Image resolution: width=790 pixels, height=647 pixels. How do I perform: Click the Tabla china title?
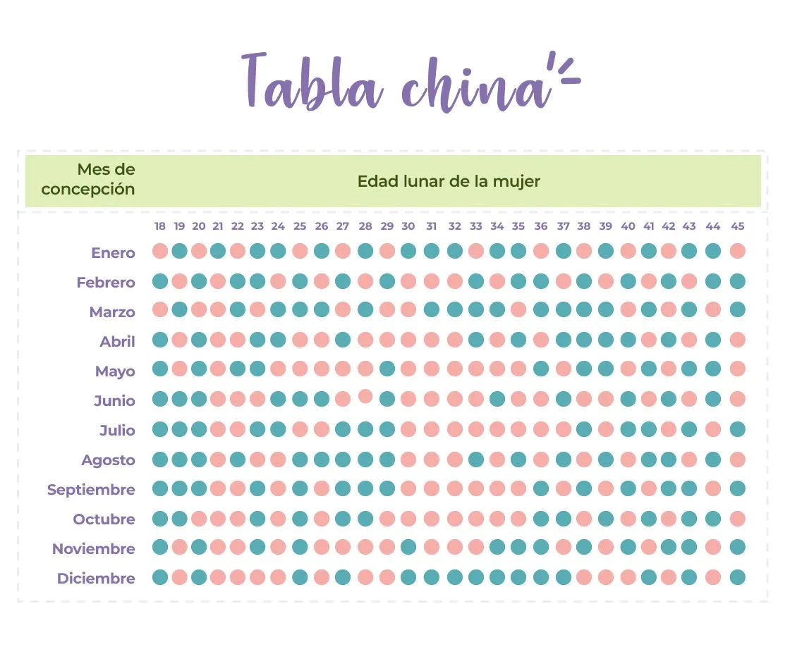click(x=411, y=82)
